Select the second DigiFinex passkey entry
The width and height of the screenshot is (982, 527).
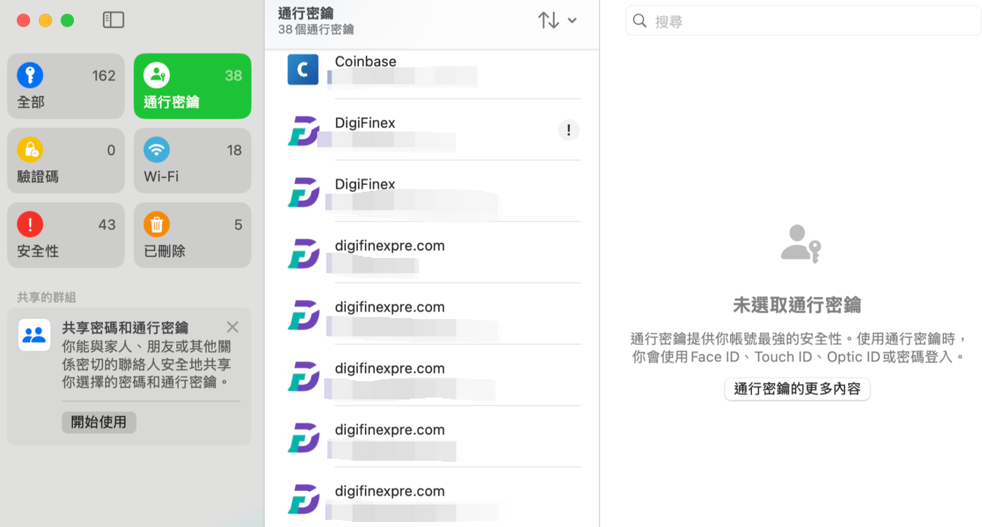[433, 192]
